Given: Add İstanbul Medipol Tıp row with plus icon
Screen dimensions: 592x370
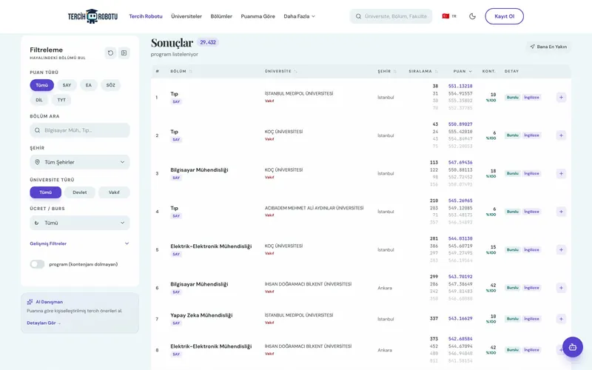Looking at the screenshot, I should pos(561,98).
